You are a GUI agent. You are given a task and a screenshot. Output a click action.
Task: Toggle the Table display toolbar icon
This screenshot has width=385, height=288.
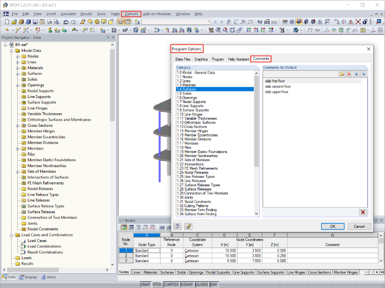(128, 22)
